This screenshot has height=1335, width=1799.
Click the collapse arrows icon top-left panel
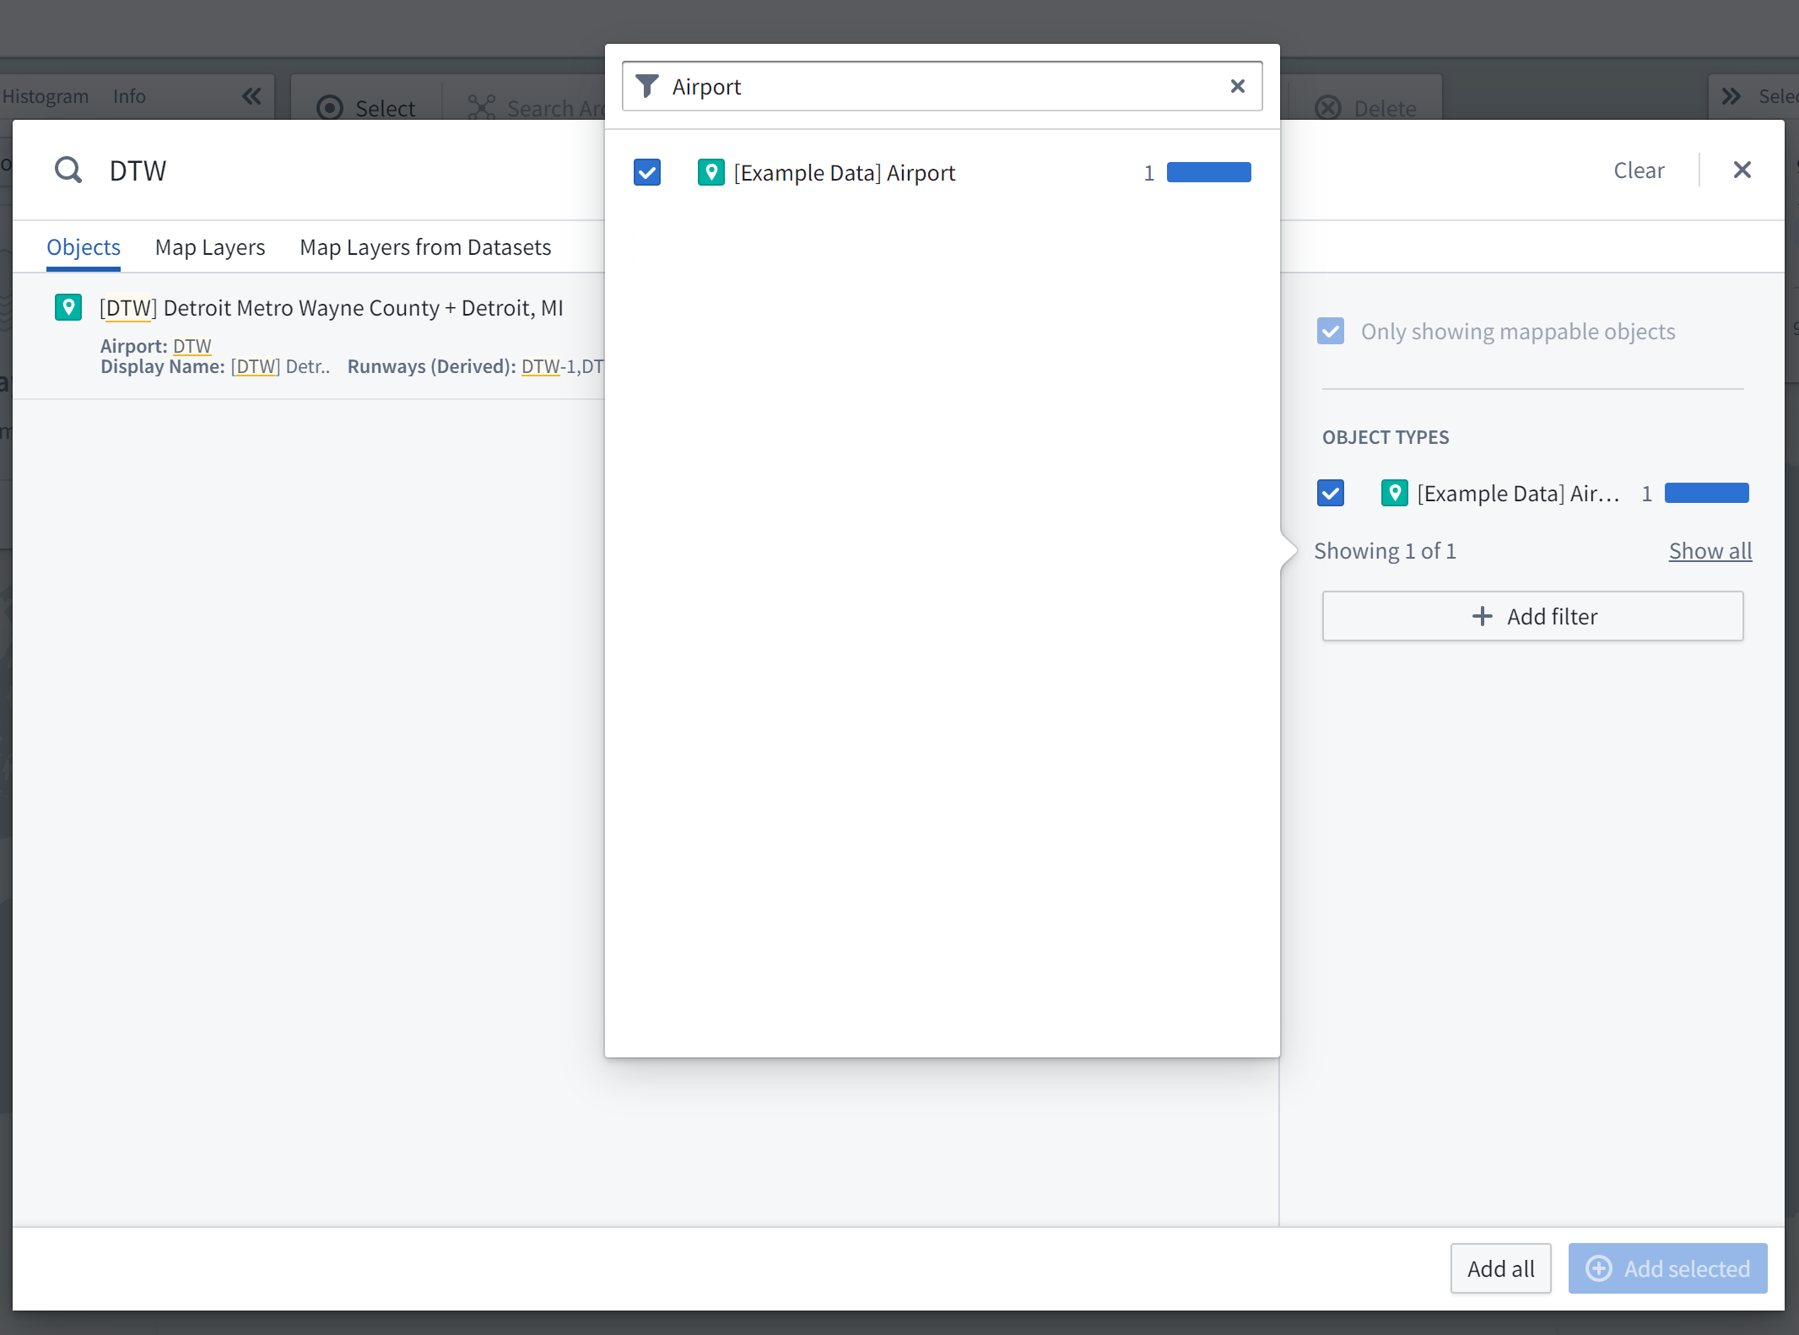(250, 95)
